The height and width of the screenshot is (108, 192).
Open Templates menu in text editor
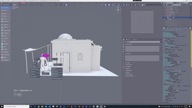coord(185,28)
